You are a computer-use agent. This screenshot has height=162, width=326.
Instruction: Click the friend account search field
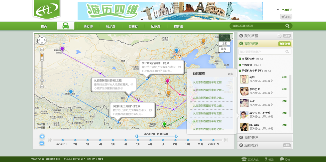coord(261,52)
